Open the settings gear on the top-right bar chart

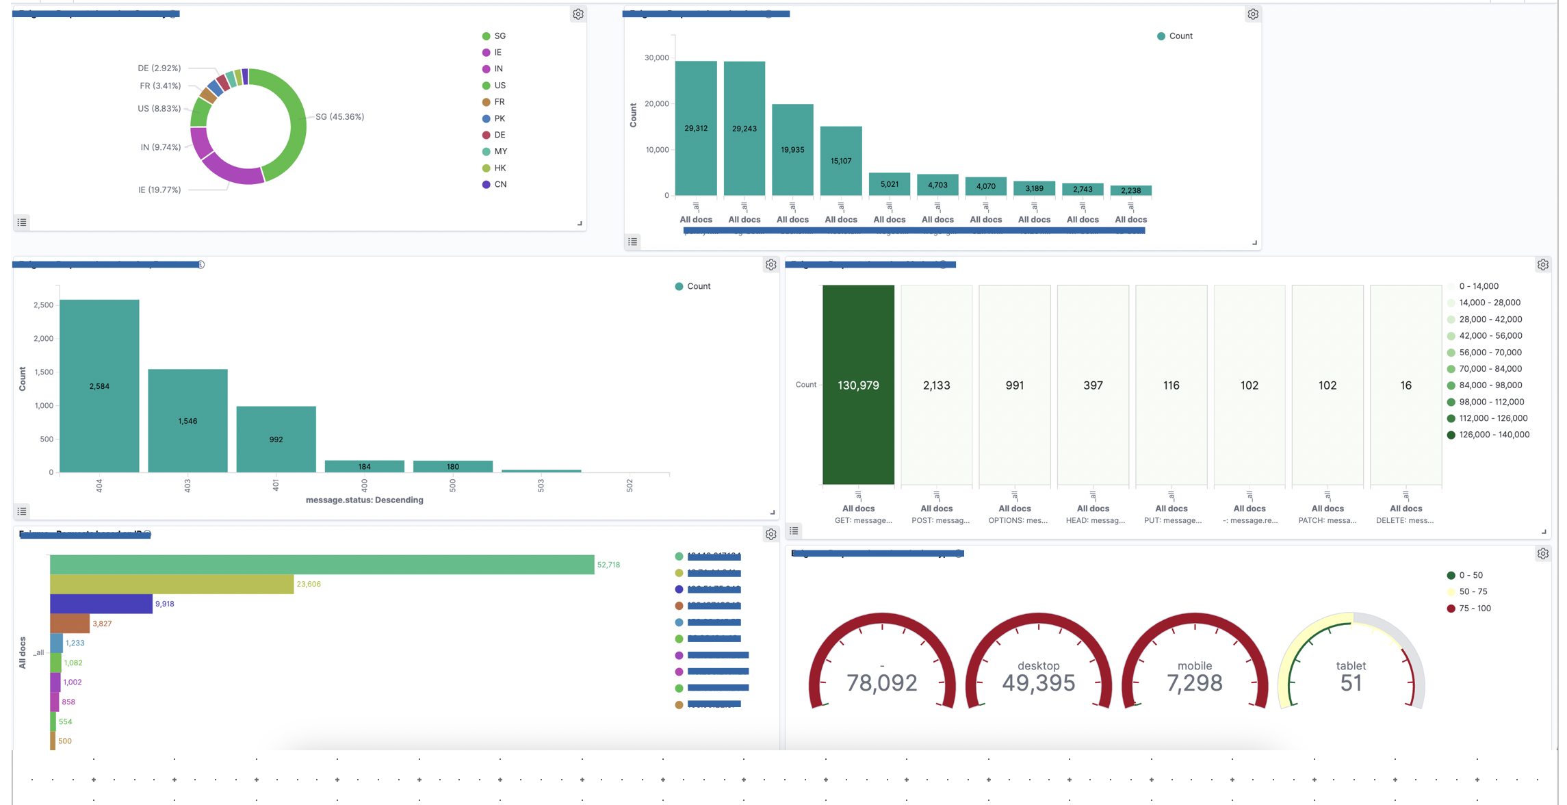click(x=1253, y=14)
